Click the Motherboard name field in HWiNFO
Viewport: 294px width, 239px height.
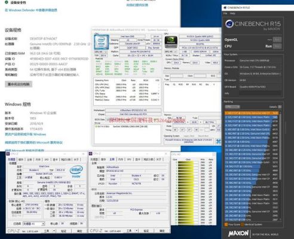[x=133, y=110]
